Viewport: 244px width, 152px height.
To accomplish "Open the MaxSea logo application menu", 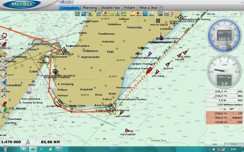I will (23, 4).
